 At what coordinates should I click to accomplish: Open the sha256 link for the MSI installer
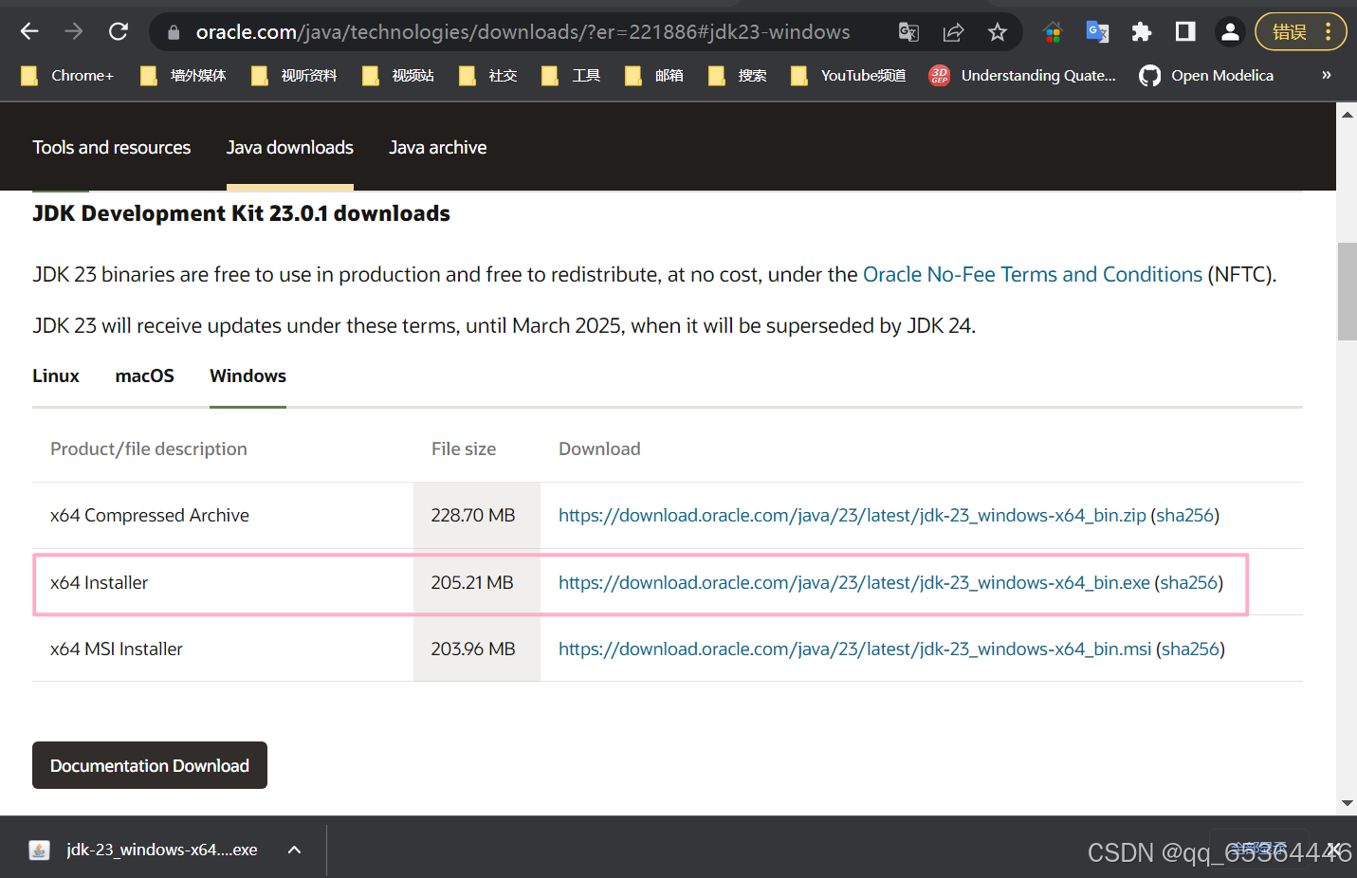1191,649
